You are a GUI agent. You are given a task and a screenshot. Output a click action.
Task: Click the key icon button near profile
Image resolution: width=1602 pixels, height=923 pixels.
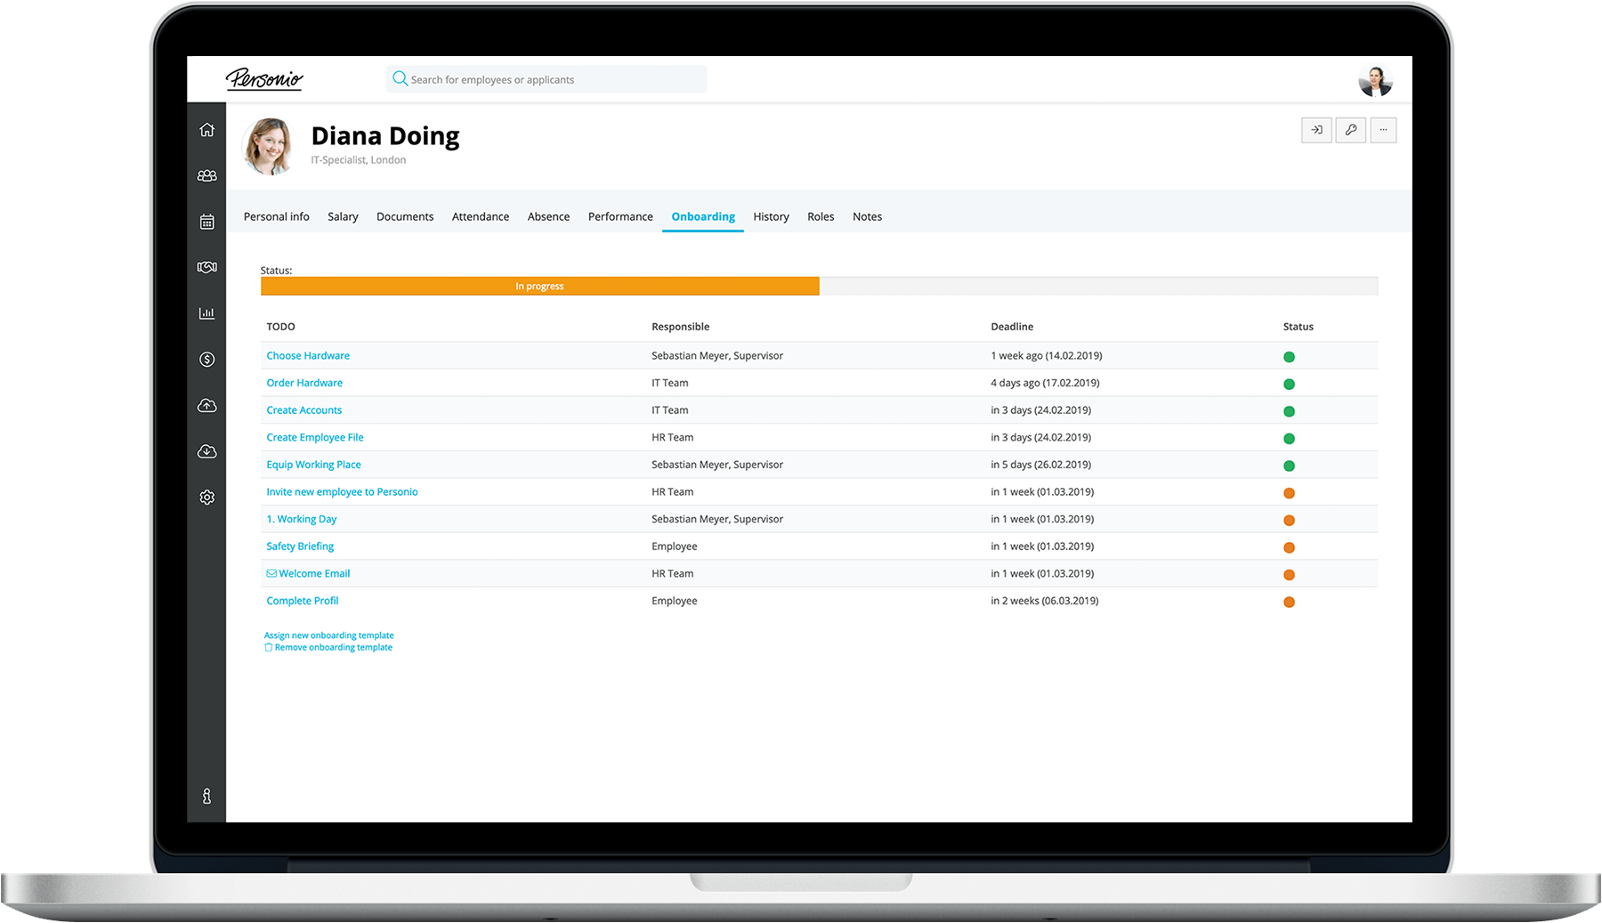pyautogui.click(x=1350, y=130)
